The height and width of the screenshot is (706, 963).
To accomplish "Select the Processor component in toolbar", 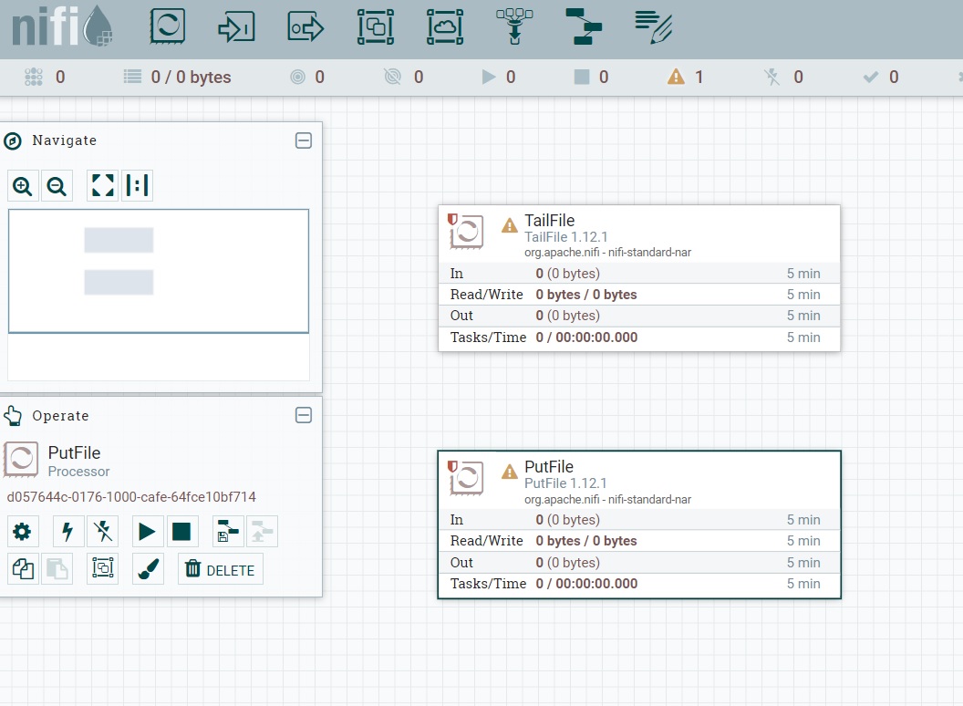I will click(x=167, y=26).
